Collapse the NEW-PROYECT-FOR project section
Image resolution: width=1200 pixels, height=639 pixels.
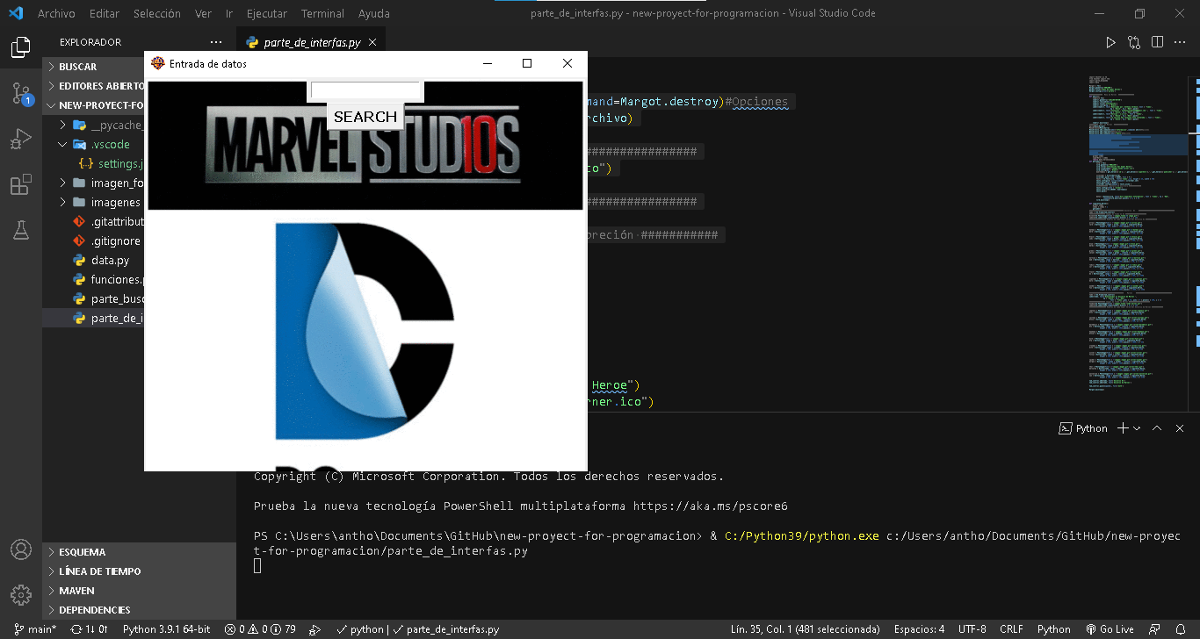pos(139,105)
